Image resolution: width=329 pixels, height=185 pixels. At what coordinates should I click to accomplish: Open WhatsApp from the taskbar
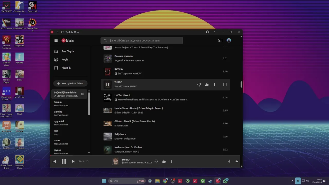point(225,181)
